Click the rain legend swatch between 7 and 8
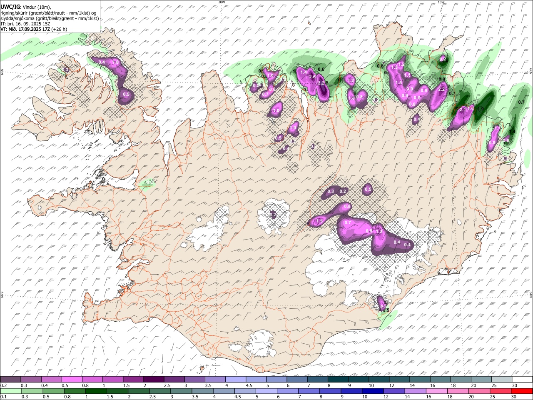Screen dimensions: 533x400 coord(309,391)
